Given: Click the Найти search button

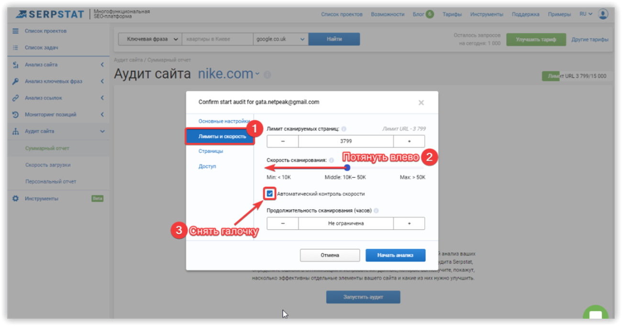Looking at the screenshot, I should coord(334,39).
